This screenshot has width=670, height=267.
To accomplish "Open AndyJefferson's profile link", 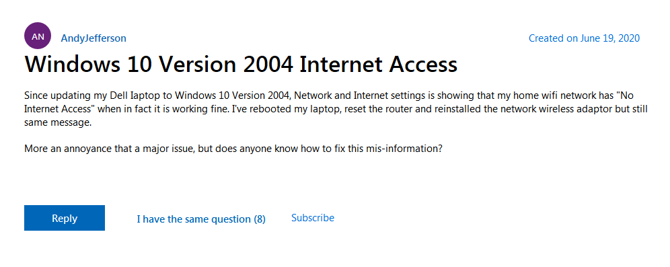I will tap(94, 38).
